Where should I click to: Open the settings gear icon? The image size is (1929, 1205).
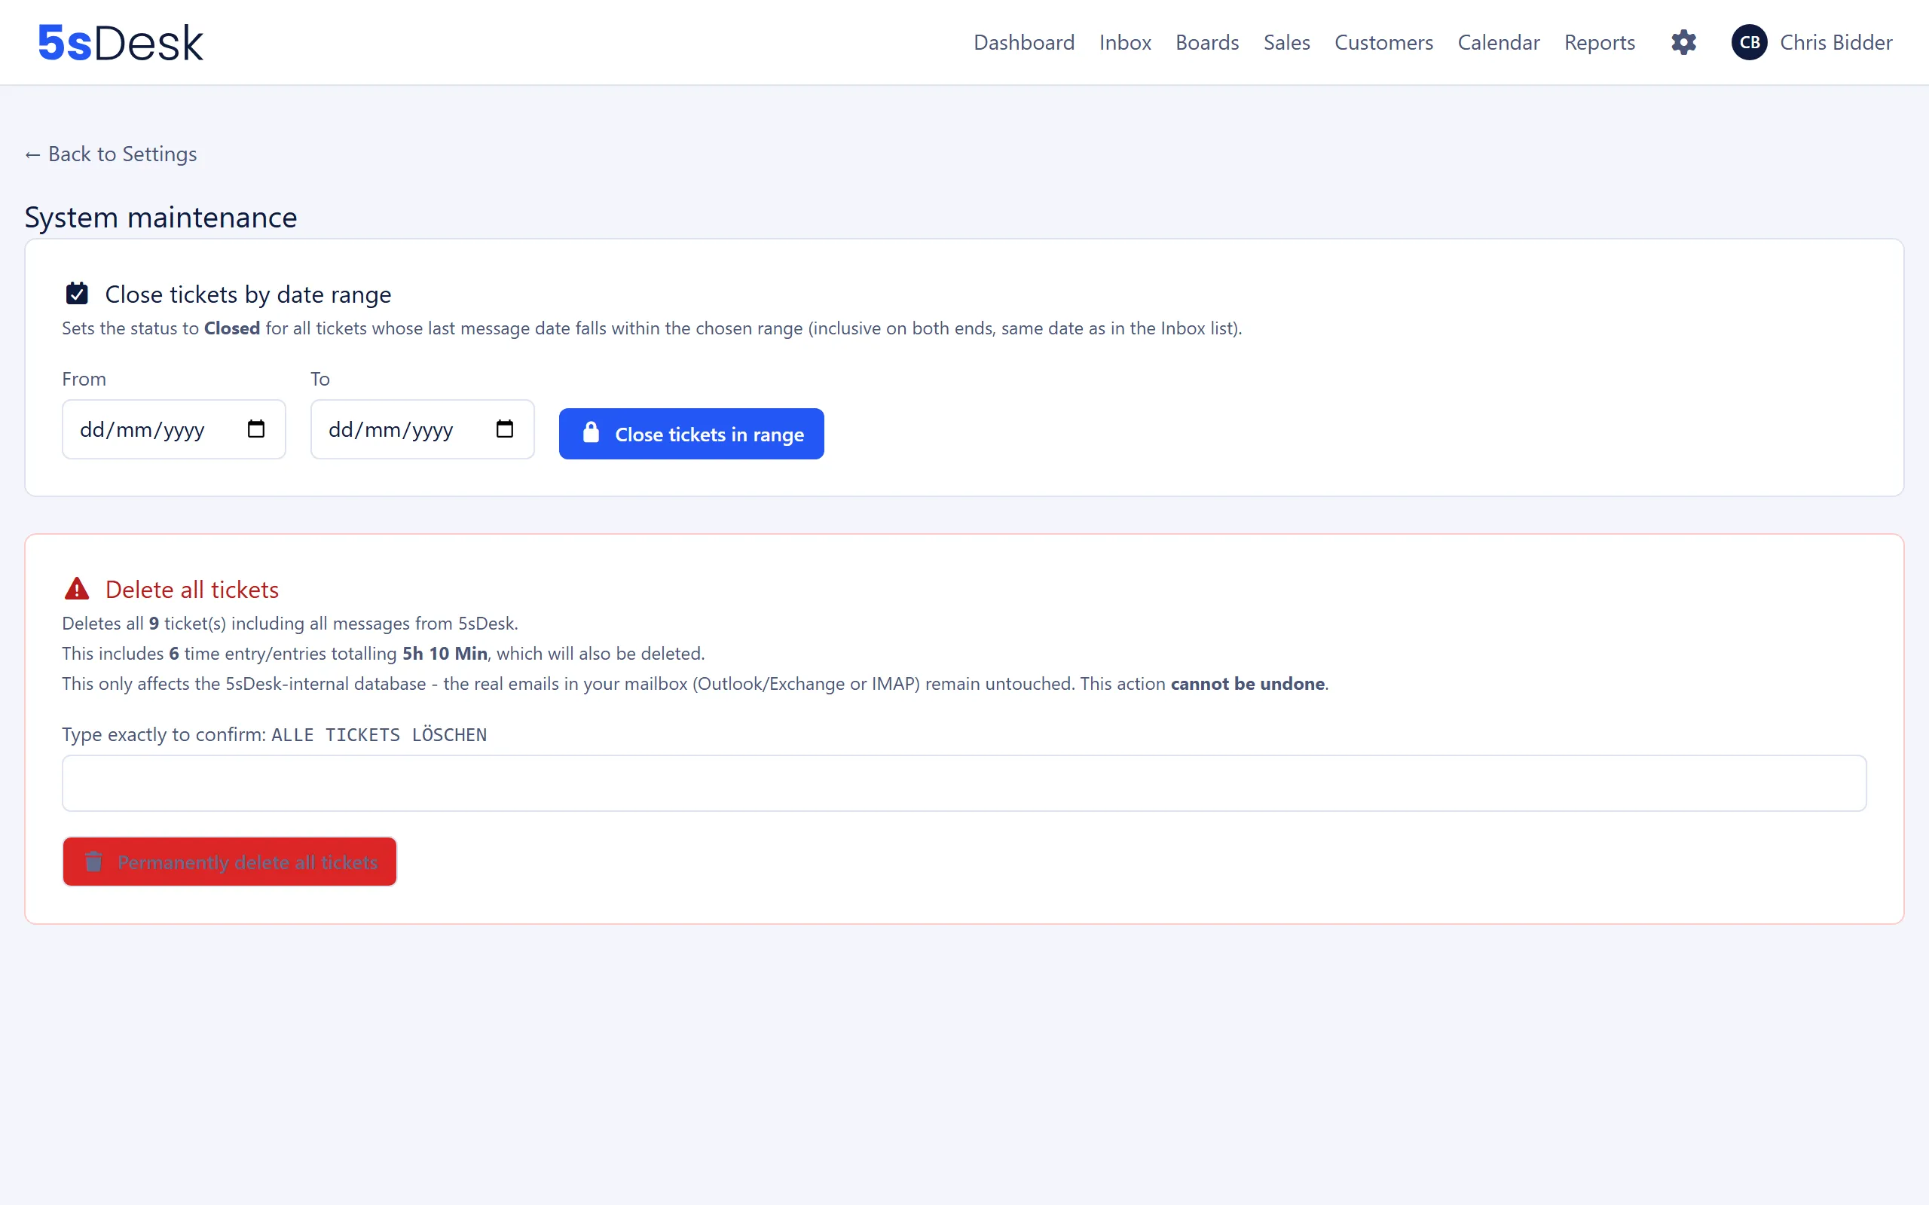point(1683,42)
